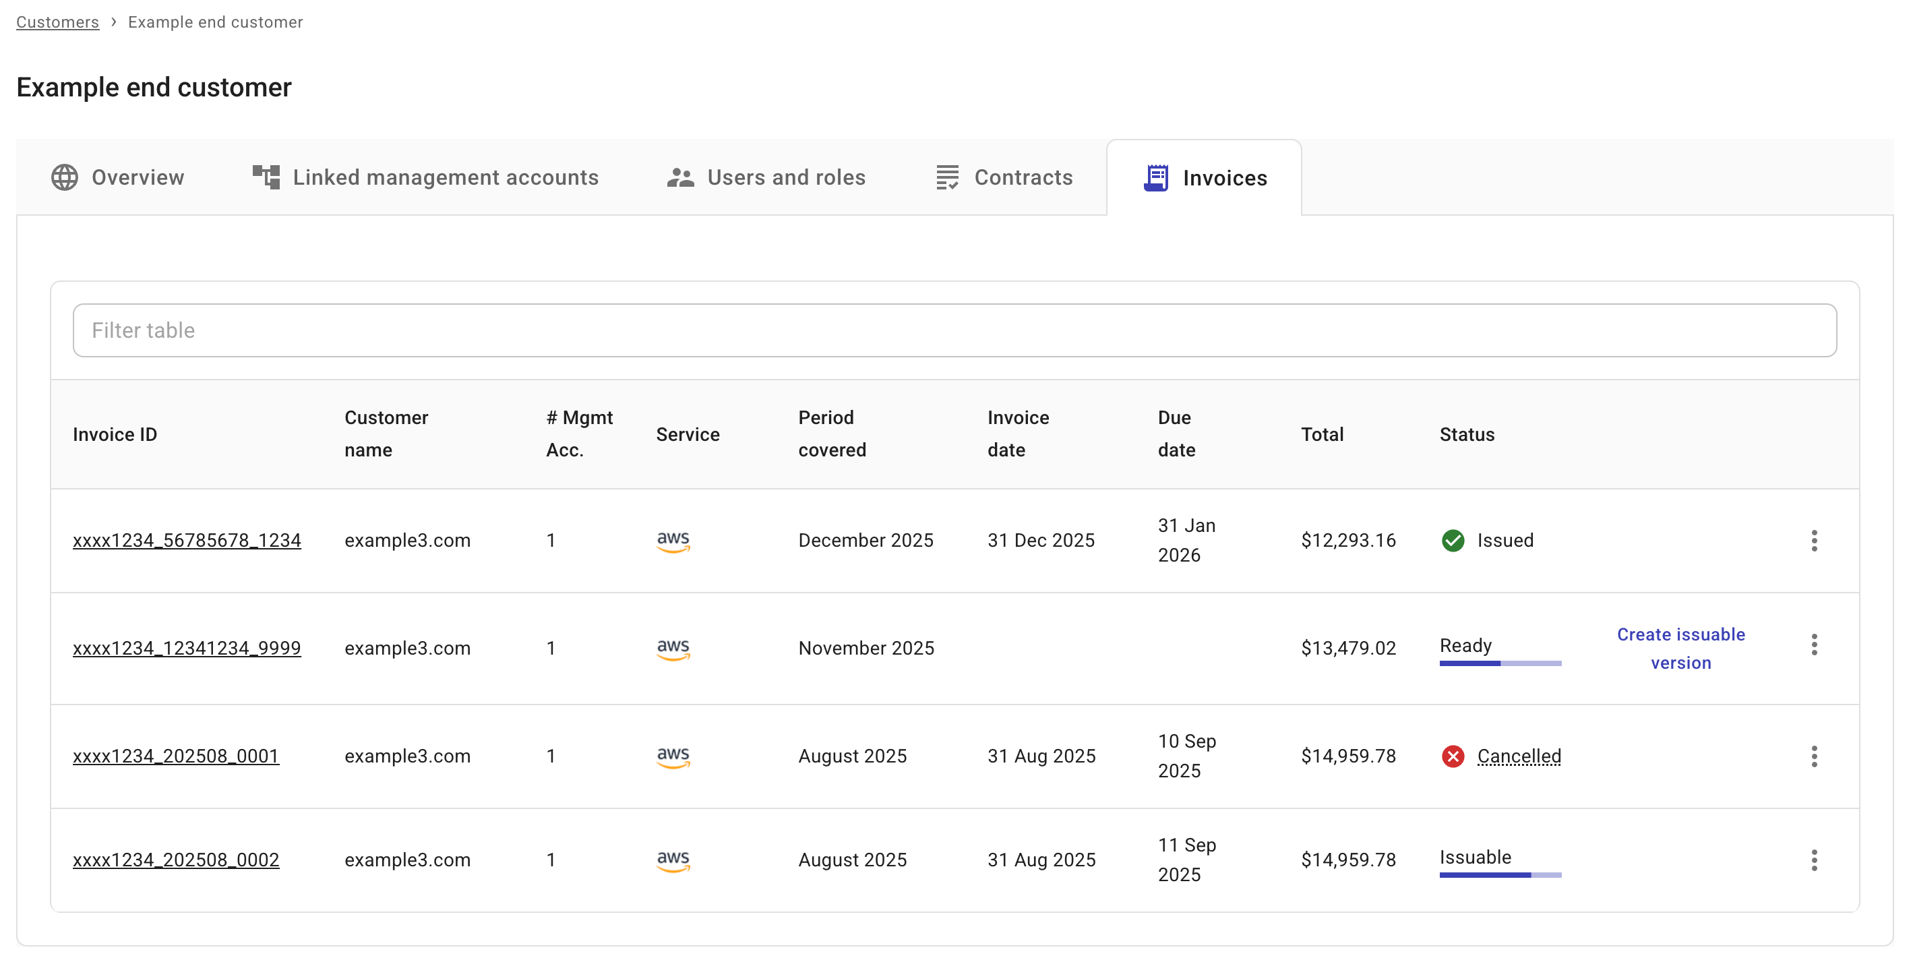Screen dimensions: 1913x956
Task: Click the Create issuable version link
Action: [x=1681, y=648]
